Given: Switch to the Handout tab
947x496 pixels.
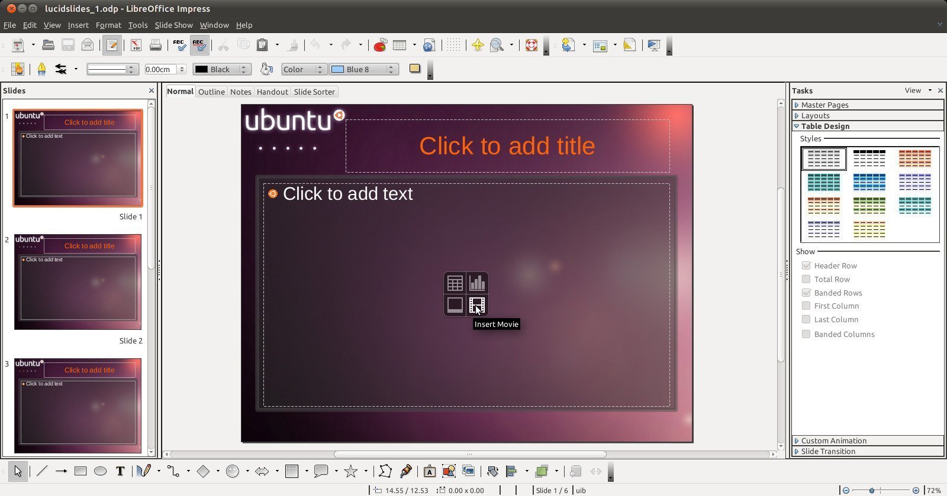Looking at the screenshot, I should 272,92.
